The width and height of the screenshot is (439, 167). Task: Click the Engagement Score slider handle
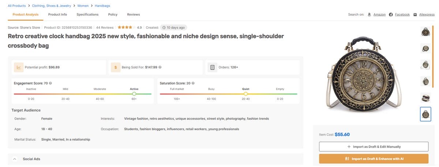point(134,94)
